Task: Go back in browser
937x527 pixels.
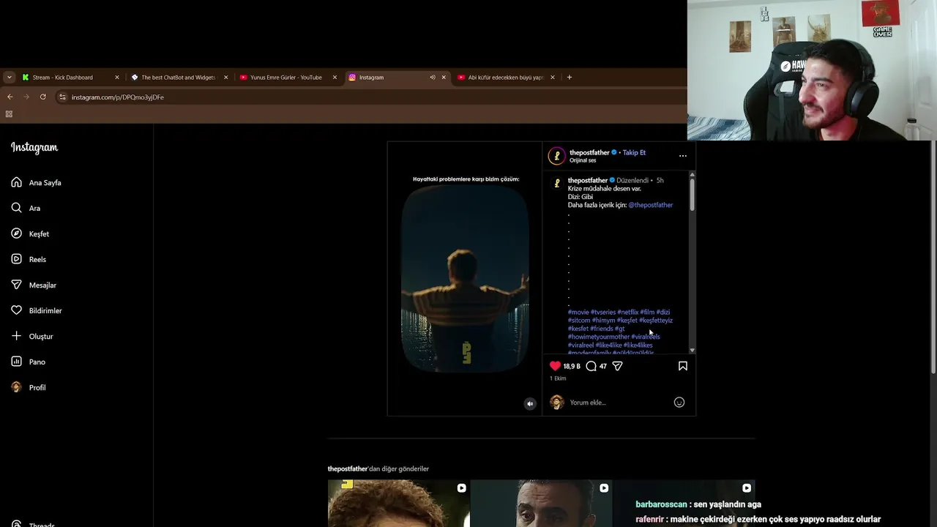Action: [10, 97]
